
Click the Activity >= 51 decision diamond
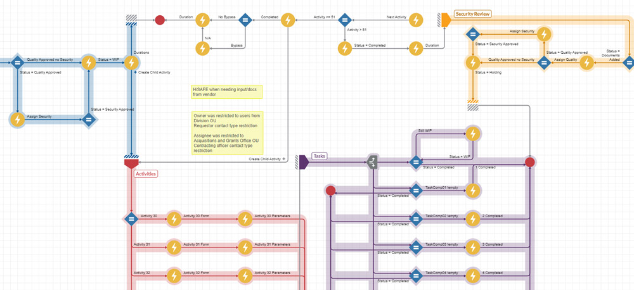click(x=344, y=20)
